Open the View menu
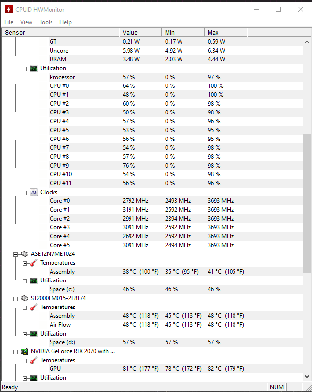 [26, 22]
